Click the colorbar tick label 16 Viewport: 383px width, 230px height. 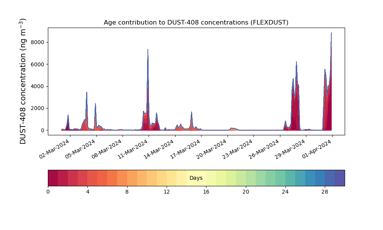pyautogui.click(x=206, y=192)
